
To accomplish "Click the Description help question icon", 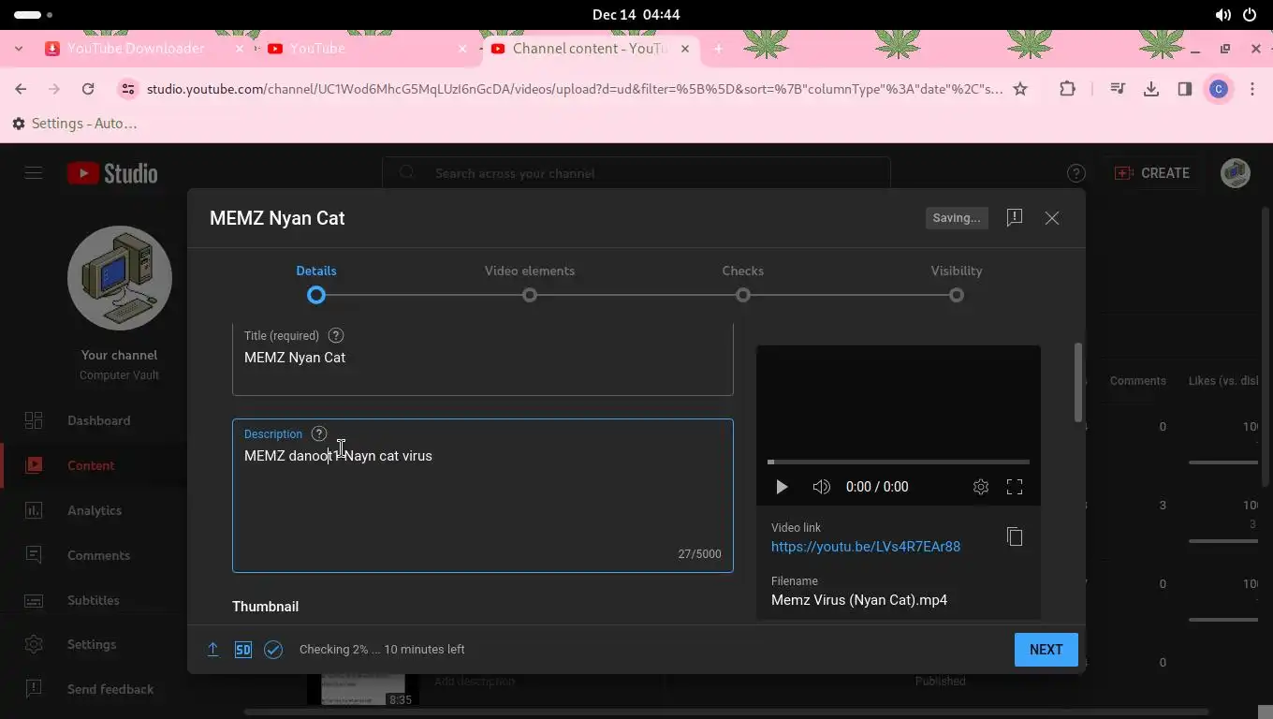I will pos(319,433).
